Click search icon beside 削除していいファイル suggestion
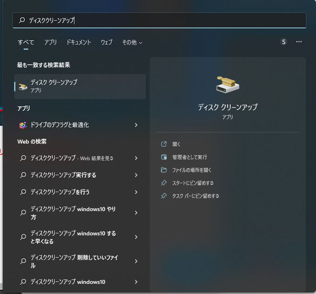Viewport: 316px width, 294px height. (23, 261)
